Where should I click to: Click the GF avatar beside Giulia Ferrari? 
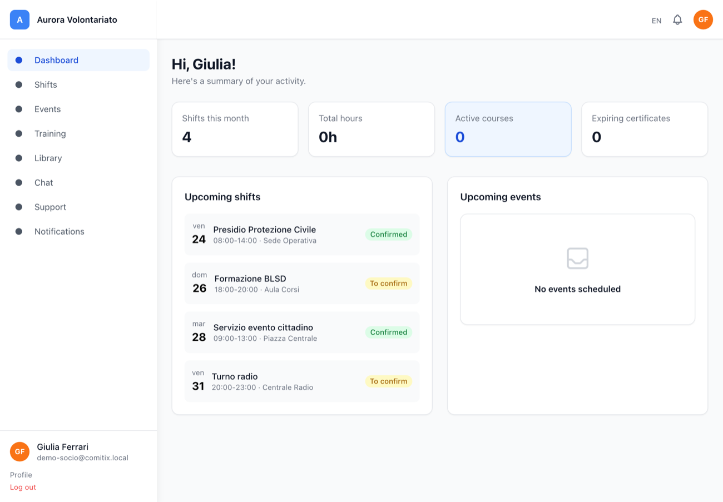pos(19,451)
